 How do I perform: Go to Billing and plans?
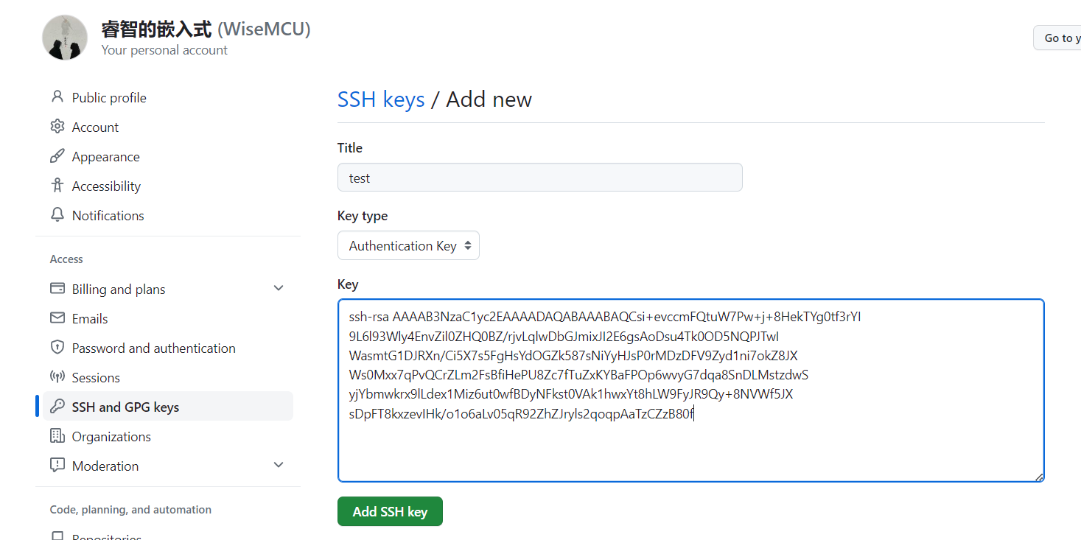[x=119, y=290]
